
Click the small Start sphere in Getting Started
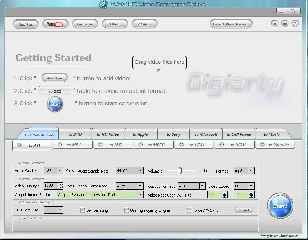point(55,104)
